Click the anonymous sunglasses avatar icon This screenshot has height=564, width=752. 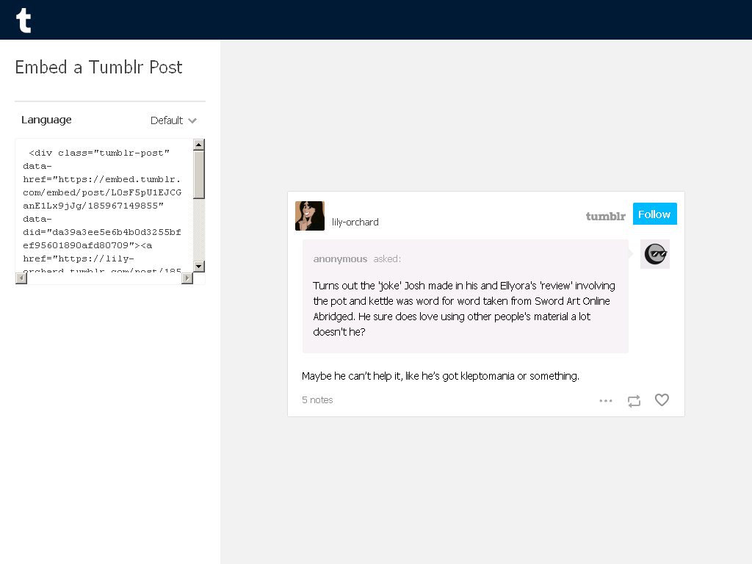pos(655,254)
